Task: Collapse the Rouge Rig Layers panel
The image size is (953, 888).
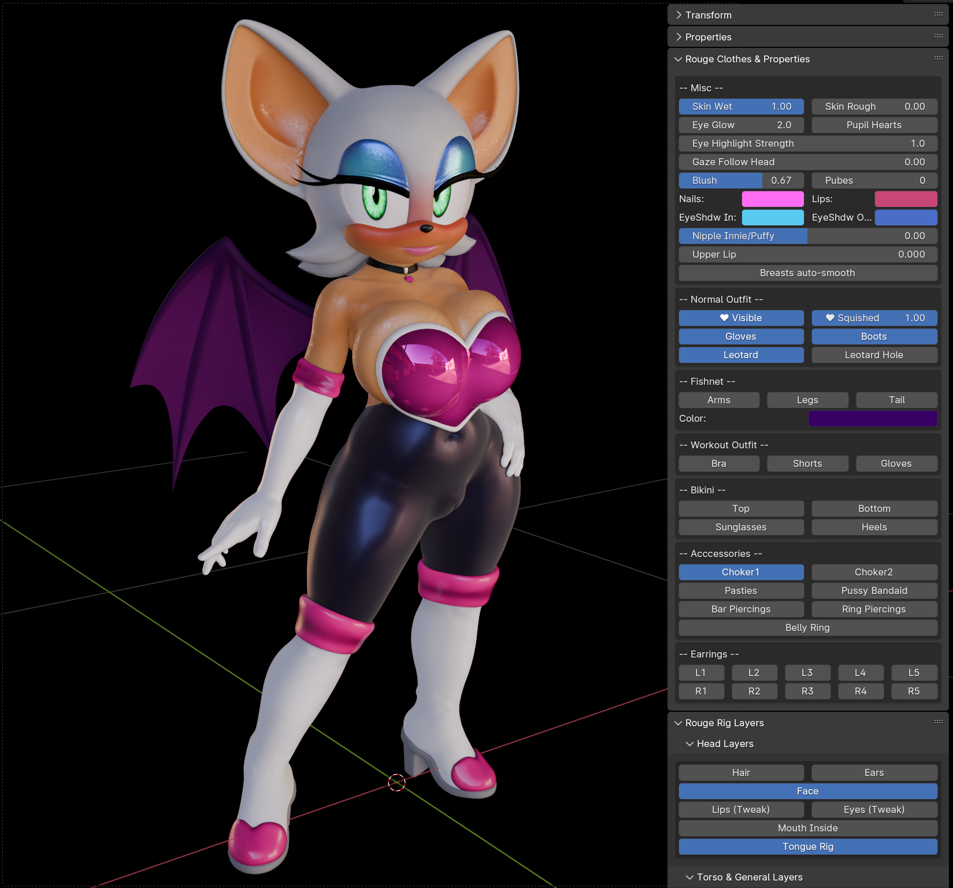Action: click(x=678, y=723)
